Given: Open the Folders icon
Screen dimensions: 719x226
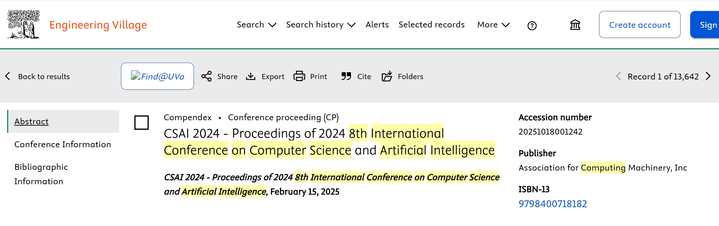Looking at the screenshot, I should tap(387, 76).
